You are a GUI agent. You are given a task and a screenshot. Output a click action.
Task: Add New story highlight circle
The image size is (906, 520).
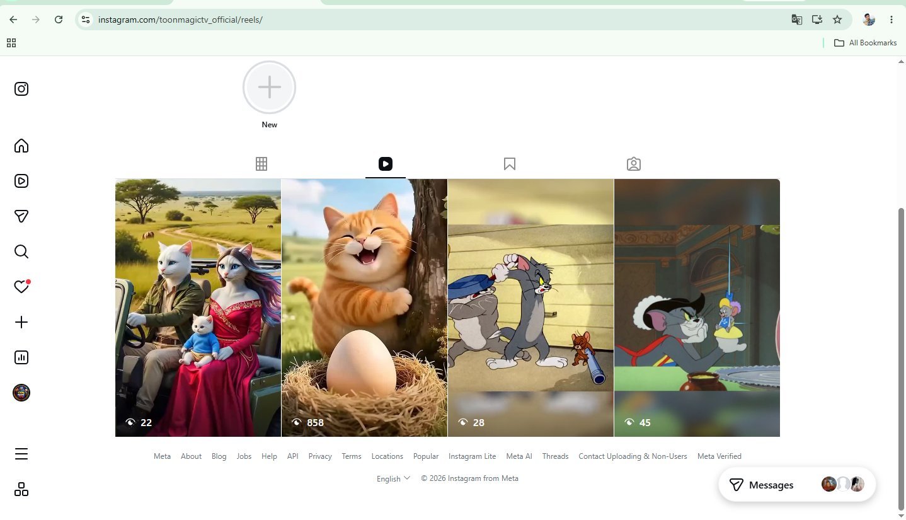[269, 88]
